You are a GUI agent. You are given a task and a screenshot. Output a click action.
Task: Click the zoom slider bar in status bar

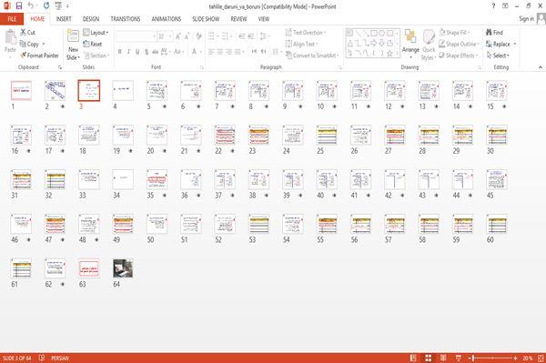tap(492, 358)
